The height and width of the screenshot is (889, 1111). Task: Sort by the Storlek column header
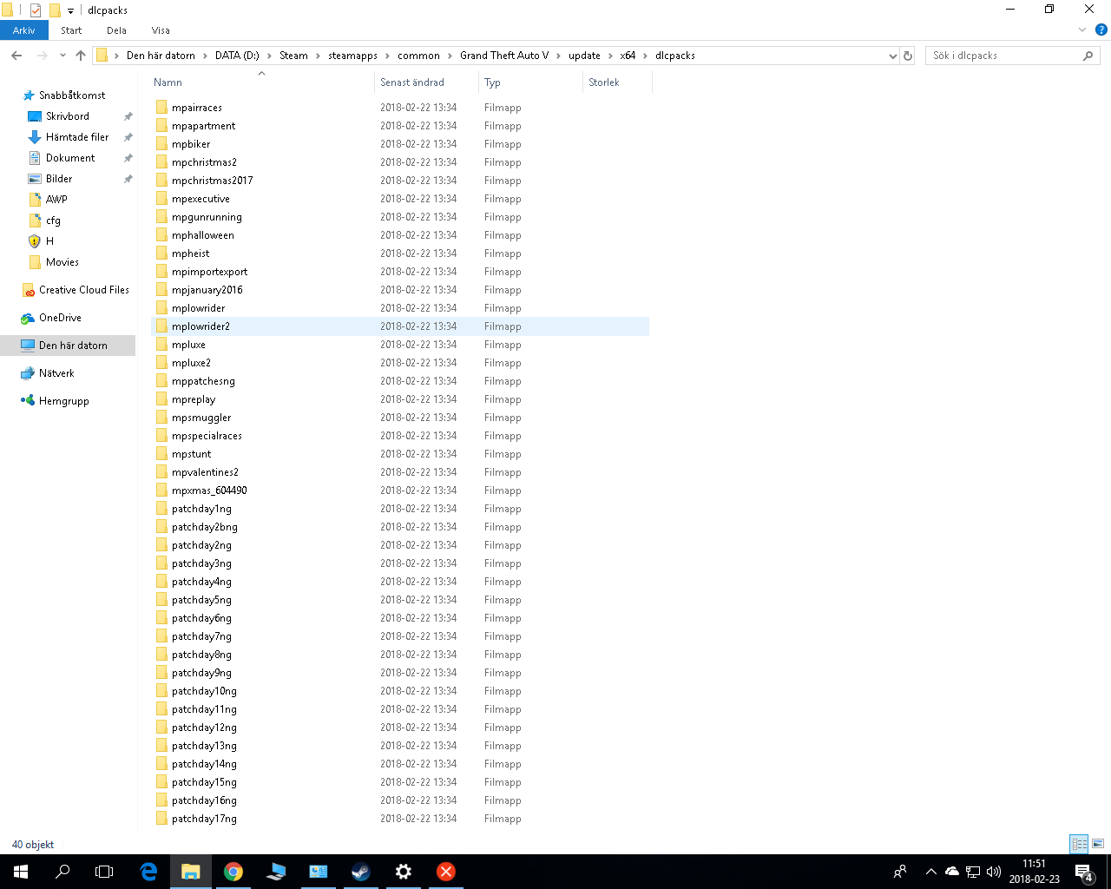617,82
